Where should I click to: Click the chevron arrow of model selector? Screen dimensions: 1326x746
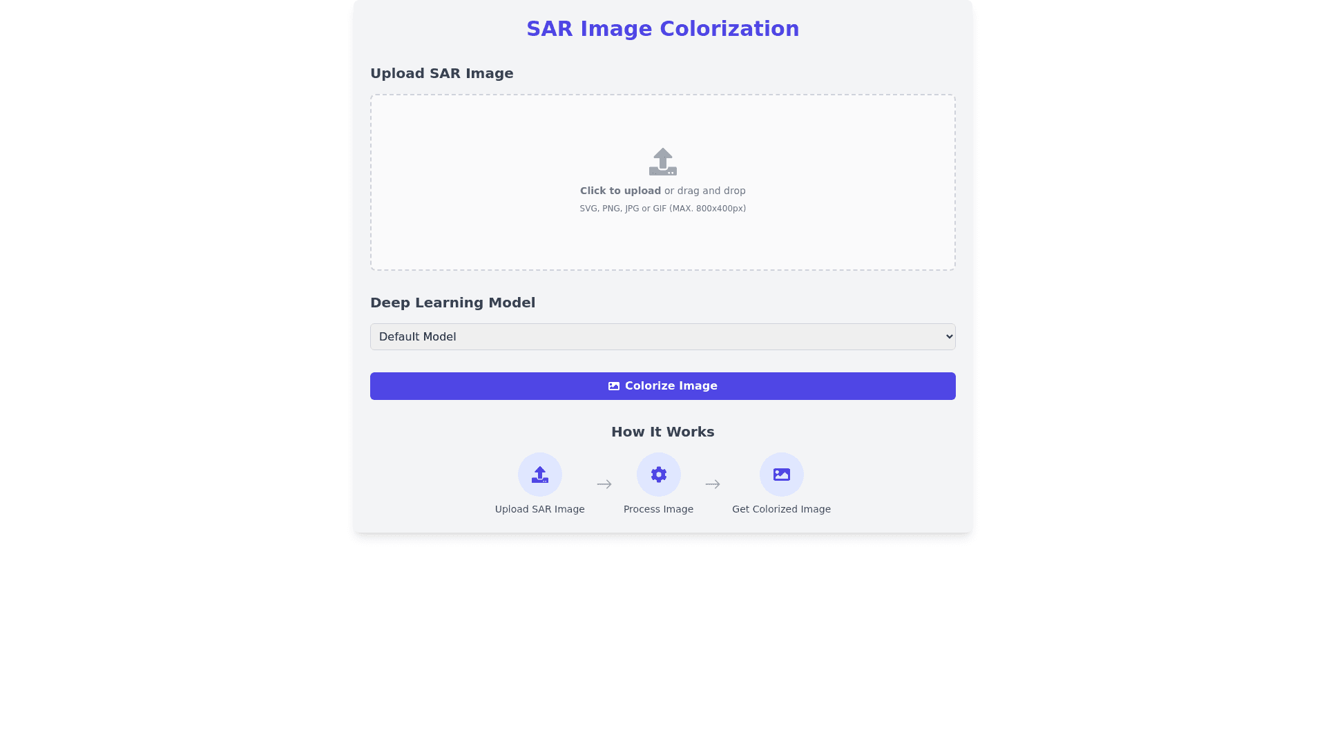pos(949,336)
